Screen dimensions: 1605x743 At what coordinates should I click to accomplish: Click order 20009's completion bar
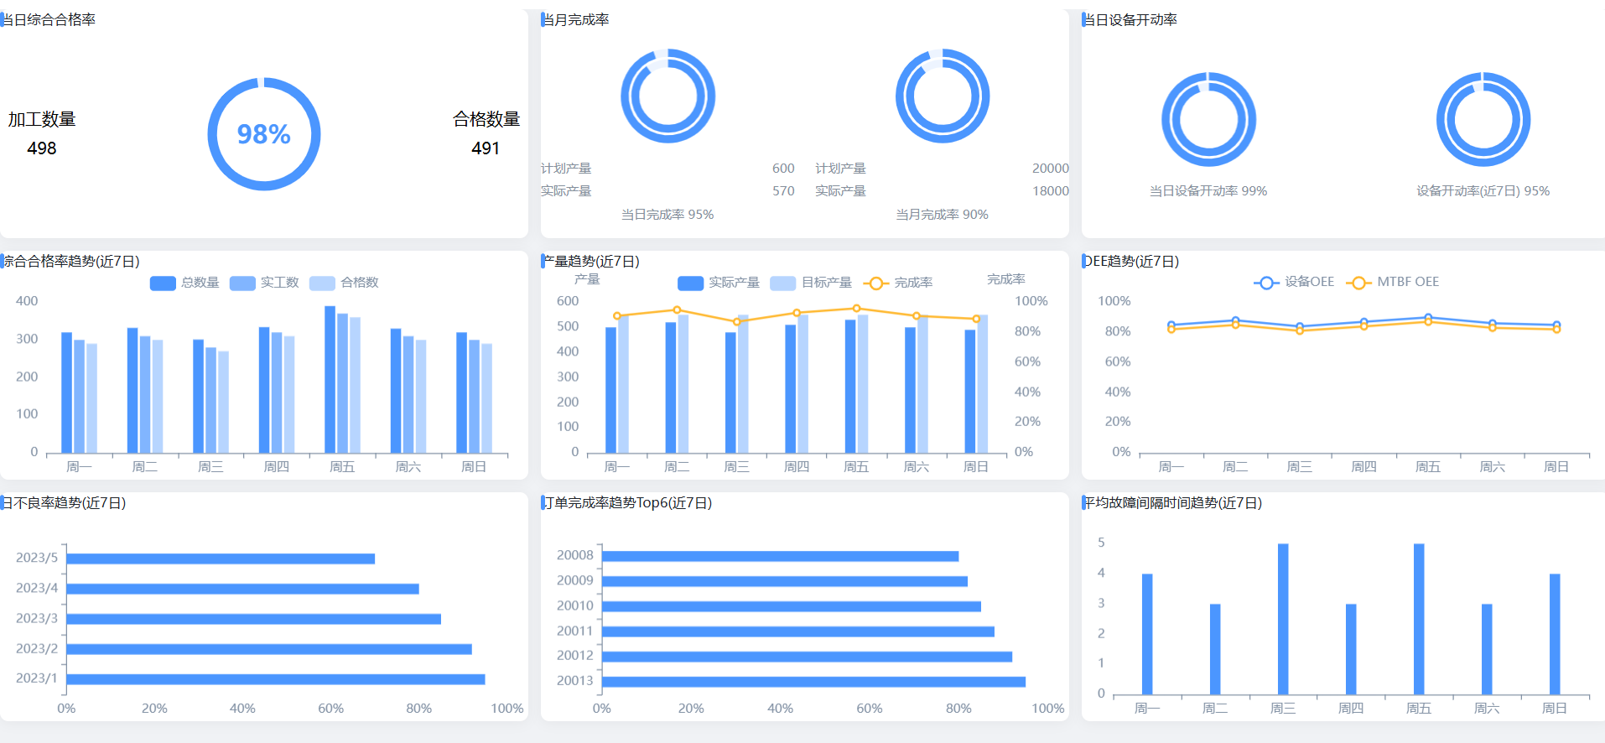(785, 581)
